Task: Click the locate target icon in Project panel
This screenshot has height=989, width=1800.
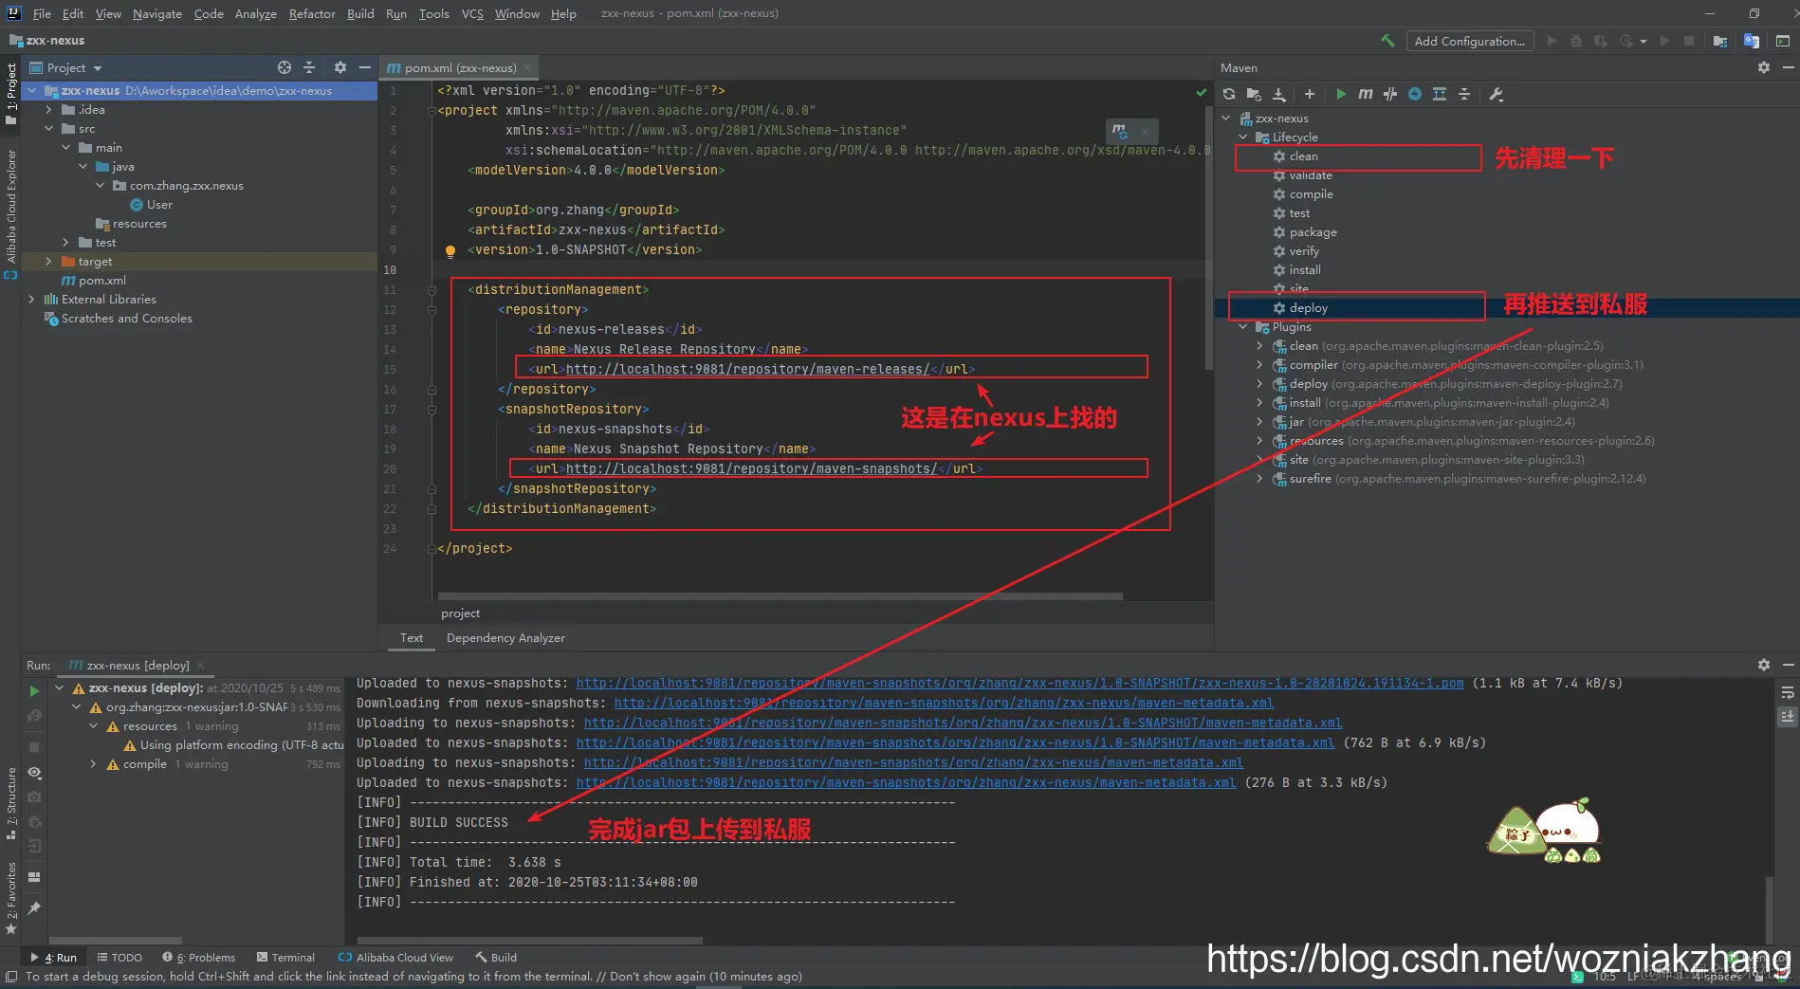Action: 285,67
